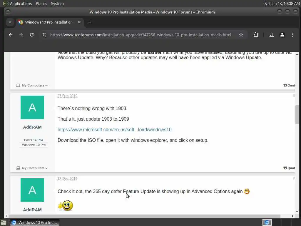Open the profile avatar menu
The width and height of the screenshot is (301, 226).
[282, 35]
